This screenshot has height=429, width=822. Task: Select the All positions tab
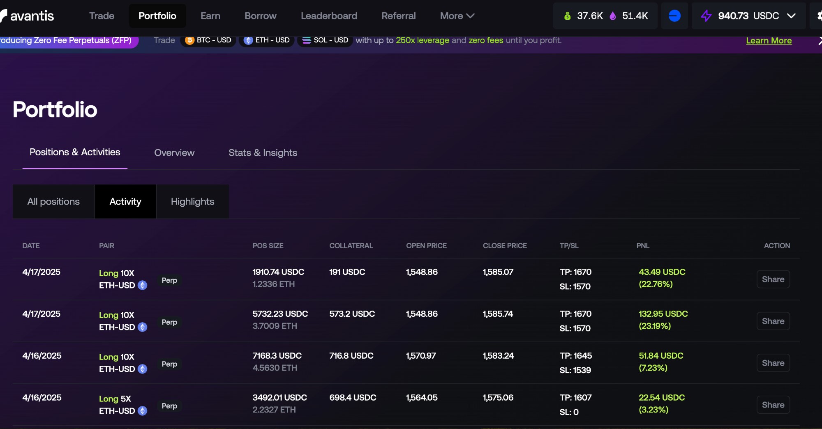[x=53, y=201]
